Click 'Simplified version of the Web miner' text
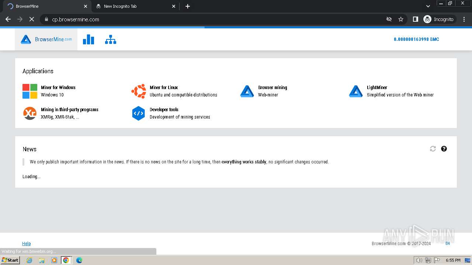472x265 pixels. click(x=400, y=95)
